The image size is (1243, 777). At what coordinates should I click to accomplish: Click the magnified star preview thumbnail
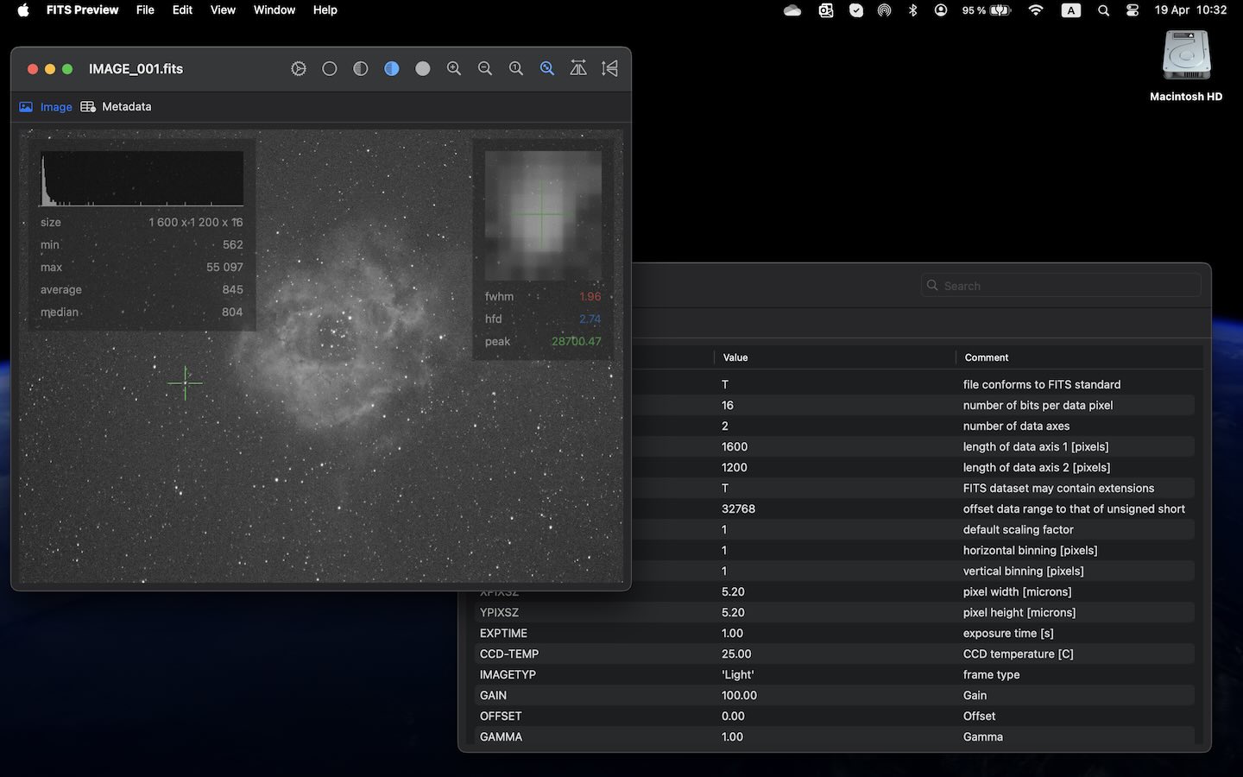pyautogui.click(x=543, y=215)
